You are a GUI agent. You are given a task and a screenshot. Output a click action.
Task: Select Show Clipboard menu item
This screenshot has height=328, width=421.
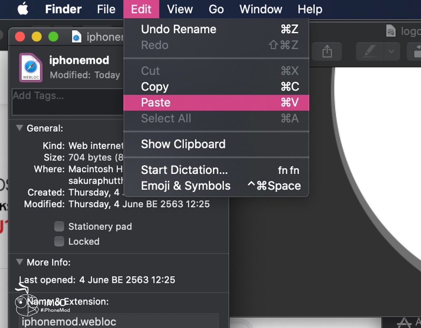pyautogui.click(x=183, y=144)
